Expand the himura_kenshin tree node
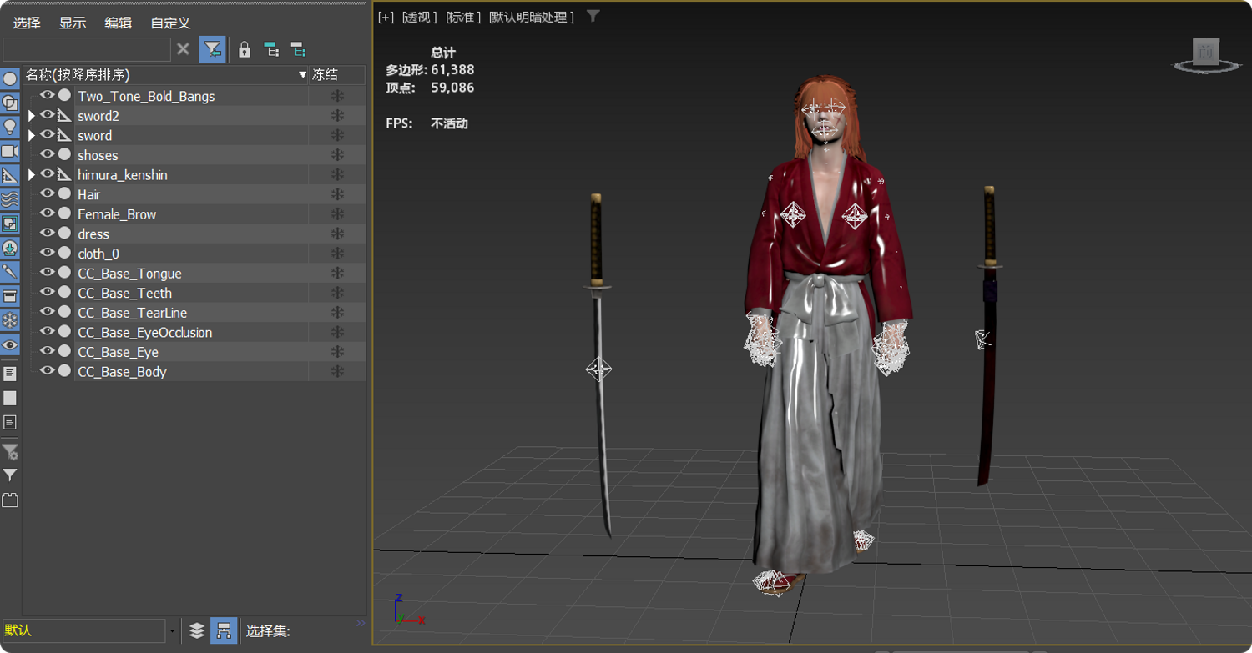Image resolution: width=1252 pixels, height=653 pixels. [x=32, y=175]
